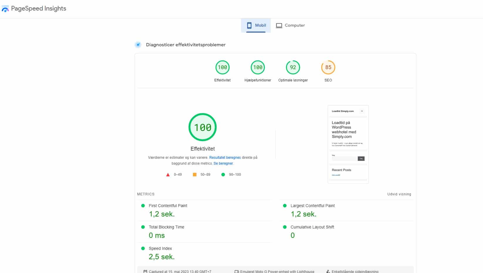Click the Total Blocking Time metric label
The width and height of the screenshot is (483, 273).
(x=166, y=227)
